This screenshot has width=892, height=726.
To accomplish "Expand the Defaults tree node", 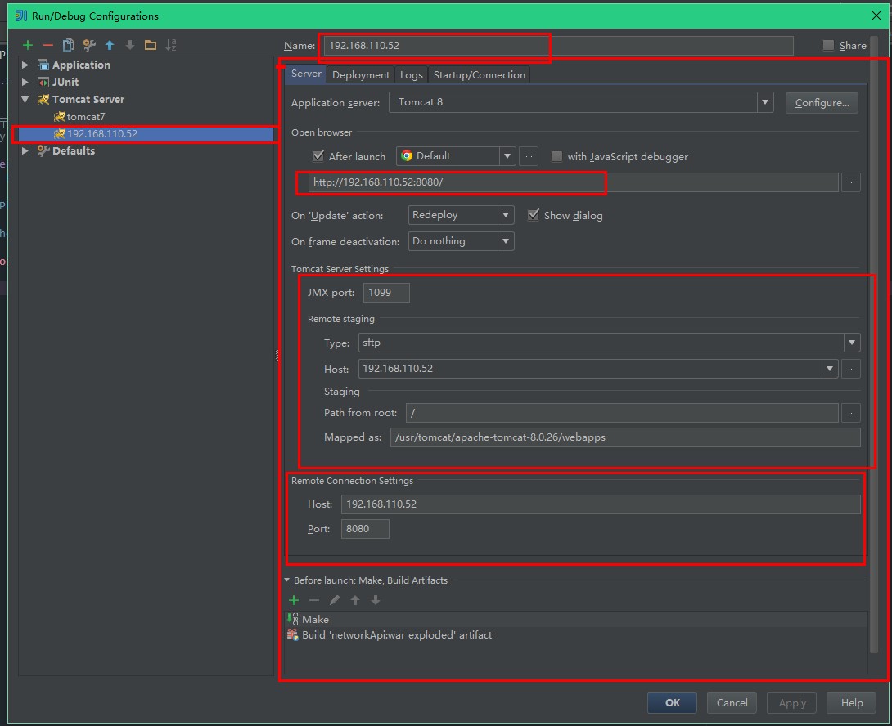I will point(25,150).
